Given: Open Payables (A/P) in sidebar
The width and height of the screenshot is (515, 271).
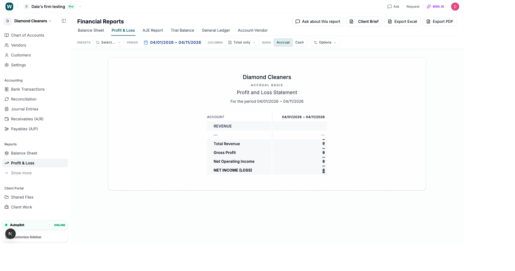Looking at the screenshot, I should [24, 129].
